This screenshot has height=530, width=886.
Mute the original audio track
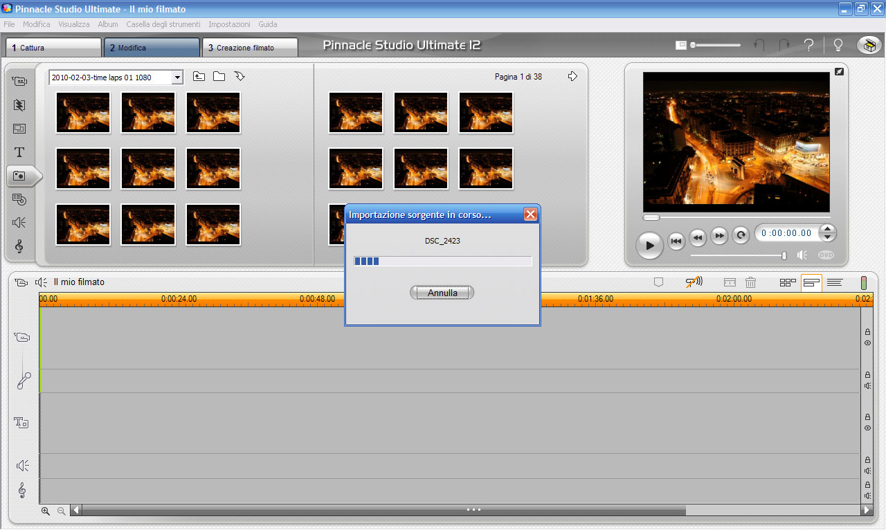[867, 385]
